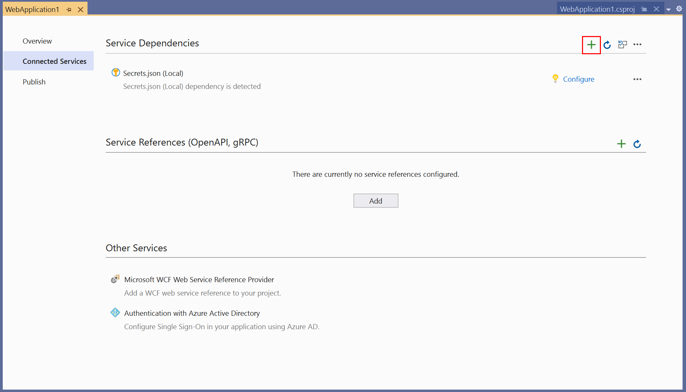This screenshot has height=392, width=686.
Task: Click the green plus icon for Service References
Action: point(621,143)
